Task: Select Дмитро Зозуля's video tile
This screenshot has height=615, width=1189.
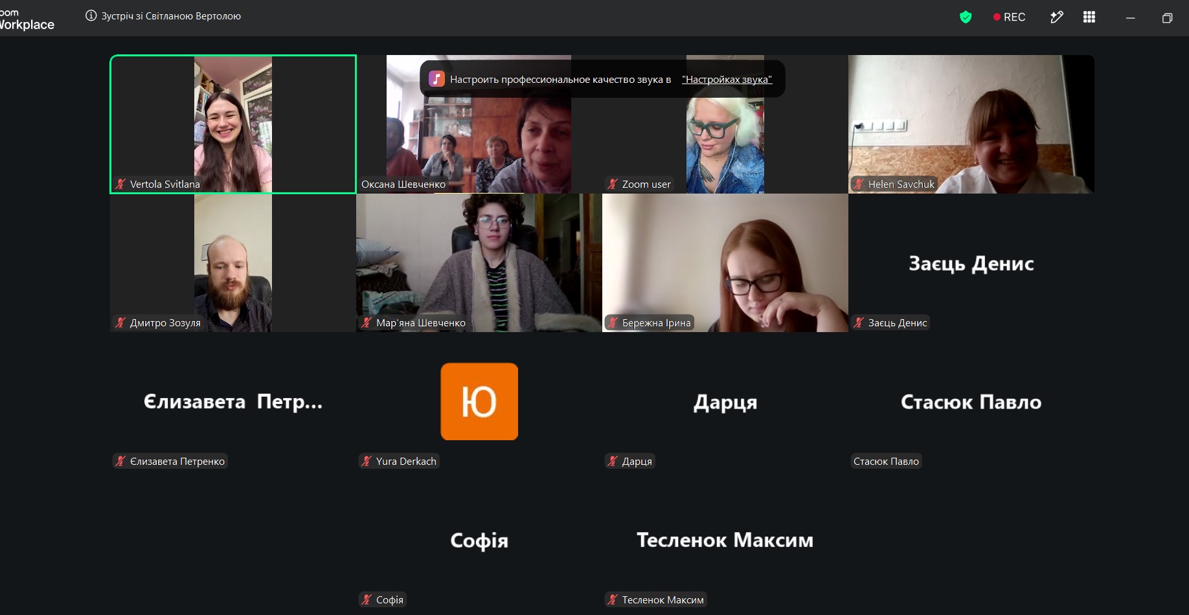Action: (x=233, y=263)
